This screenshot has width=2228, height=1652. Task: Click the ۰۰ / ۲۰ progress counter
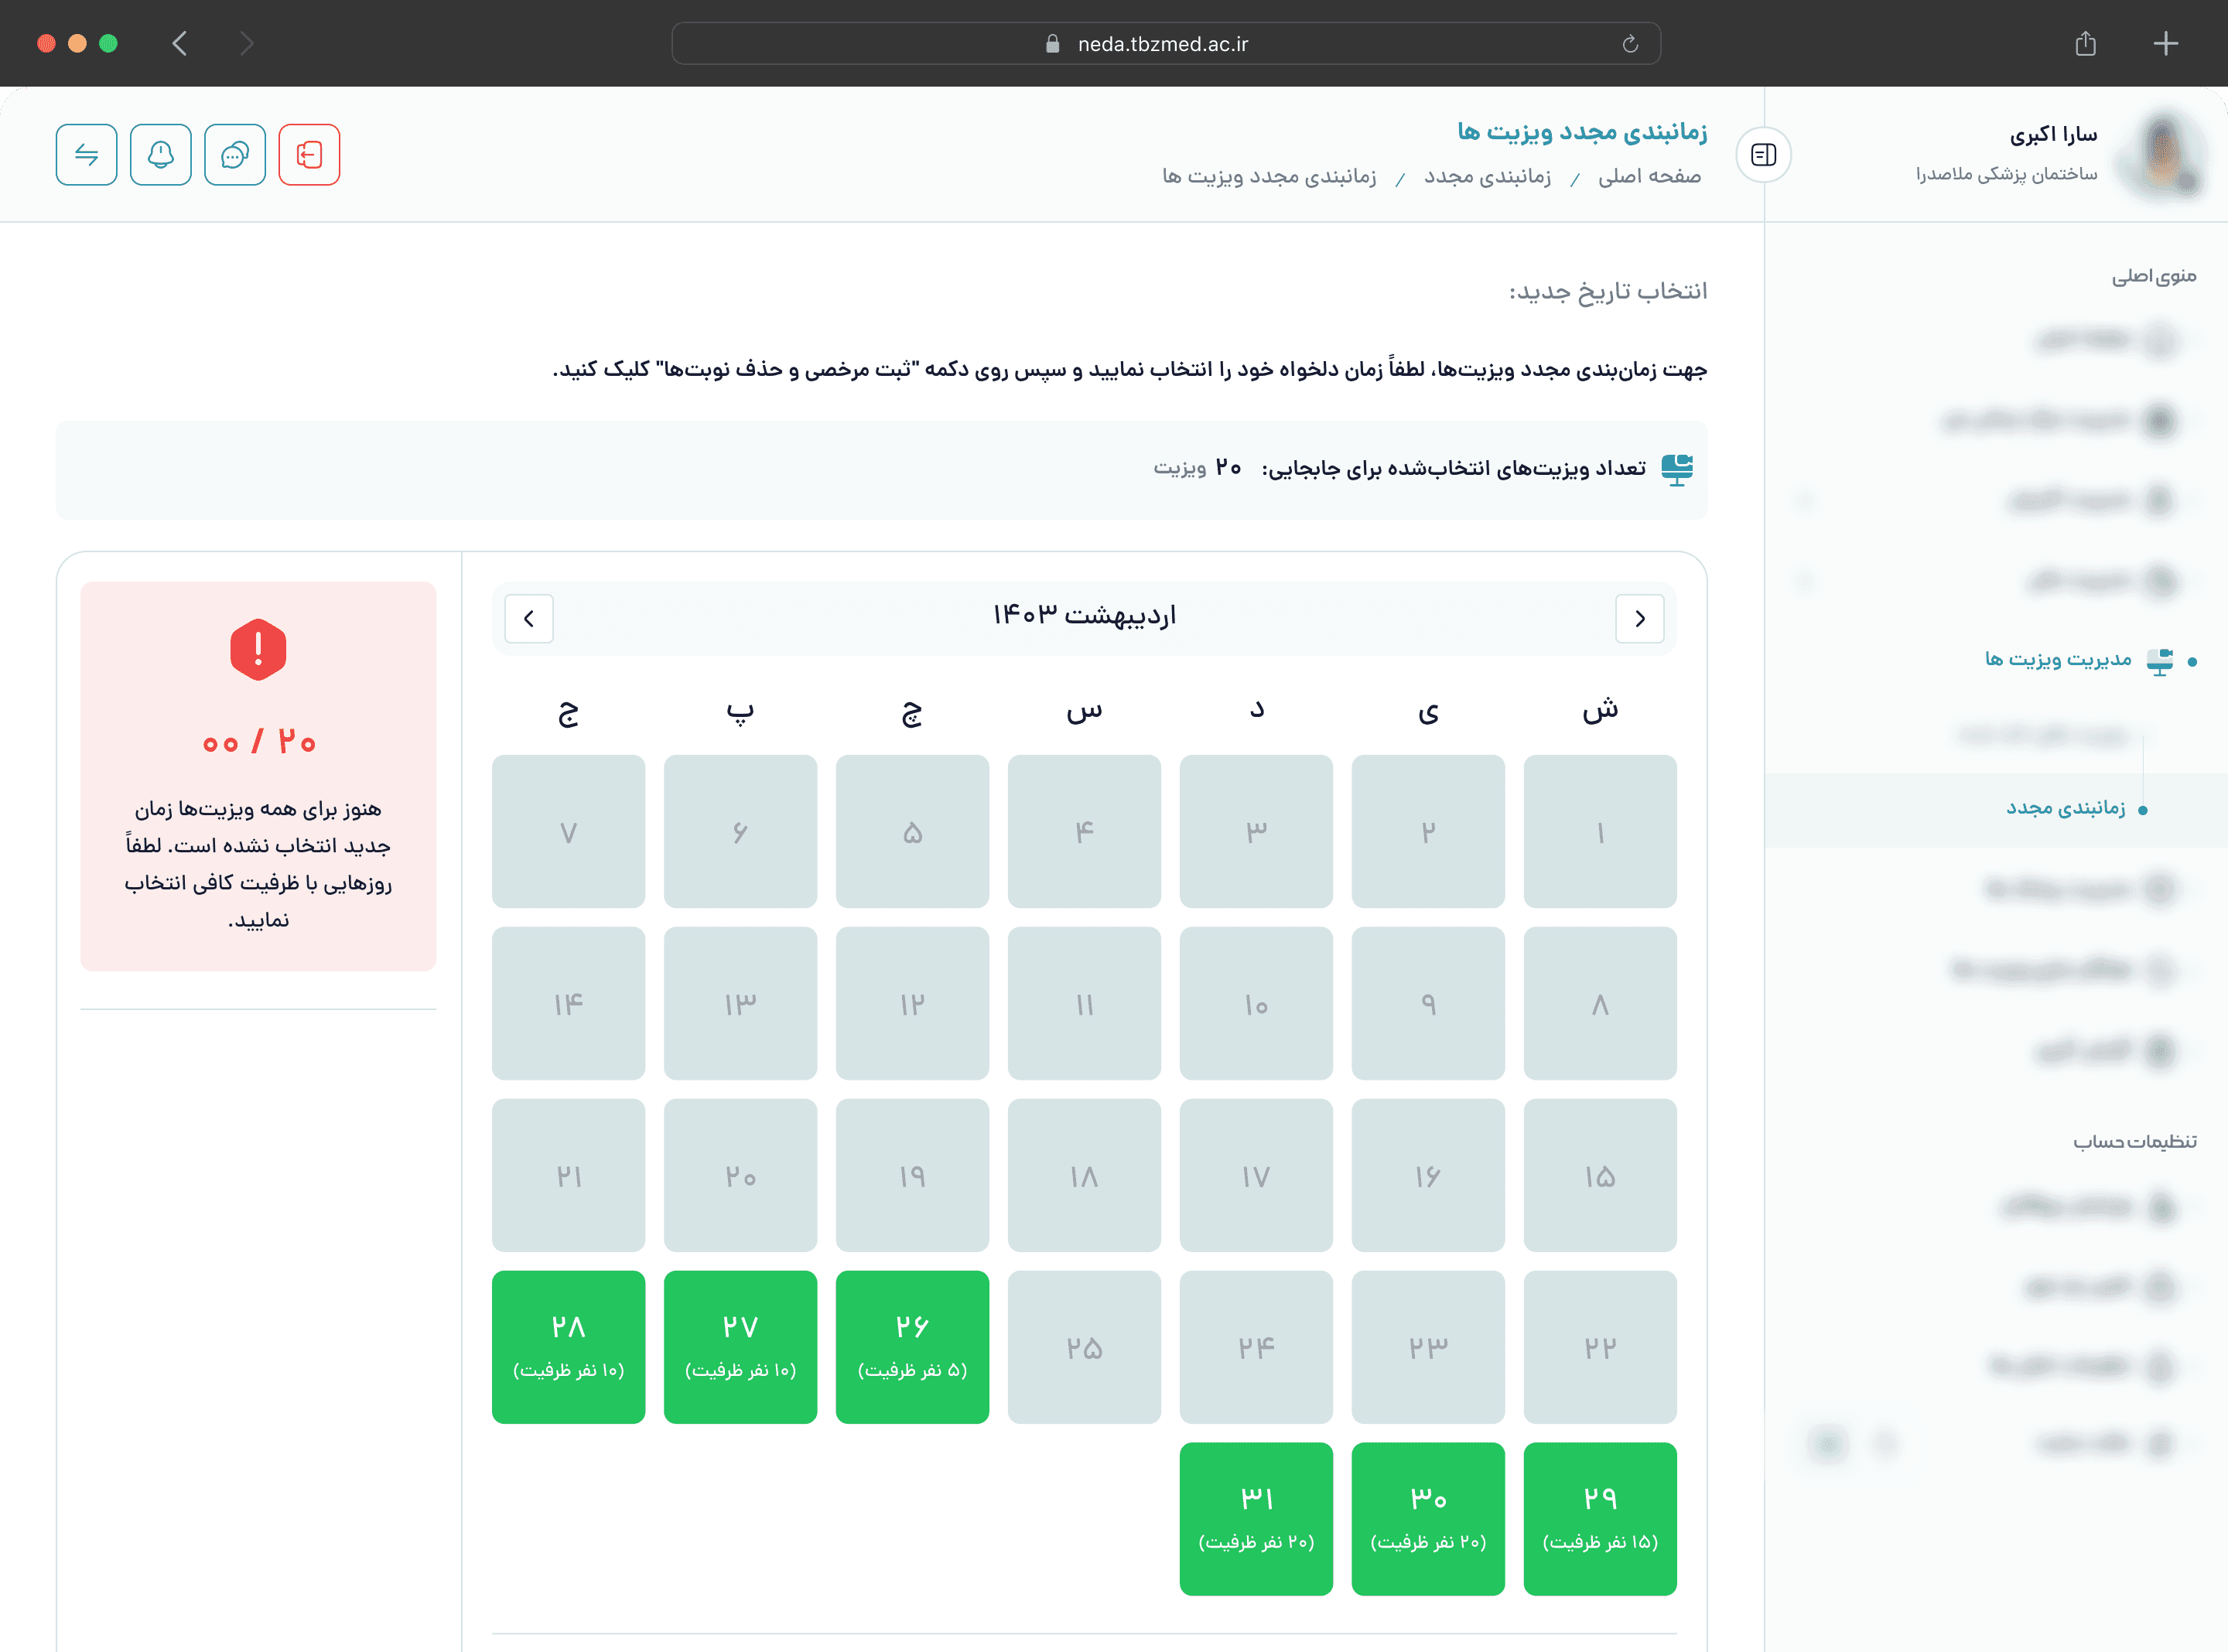tap(259, 741)
